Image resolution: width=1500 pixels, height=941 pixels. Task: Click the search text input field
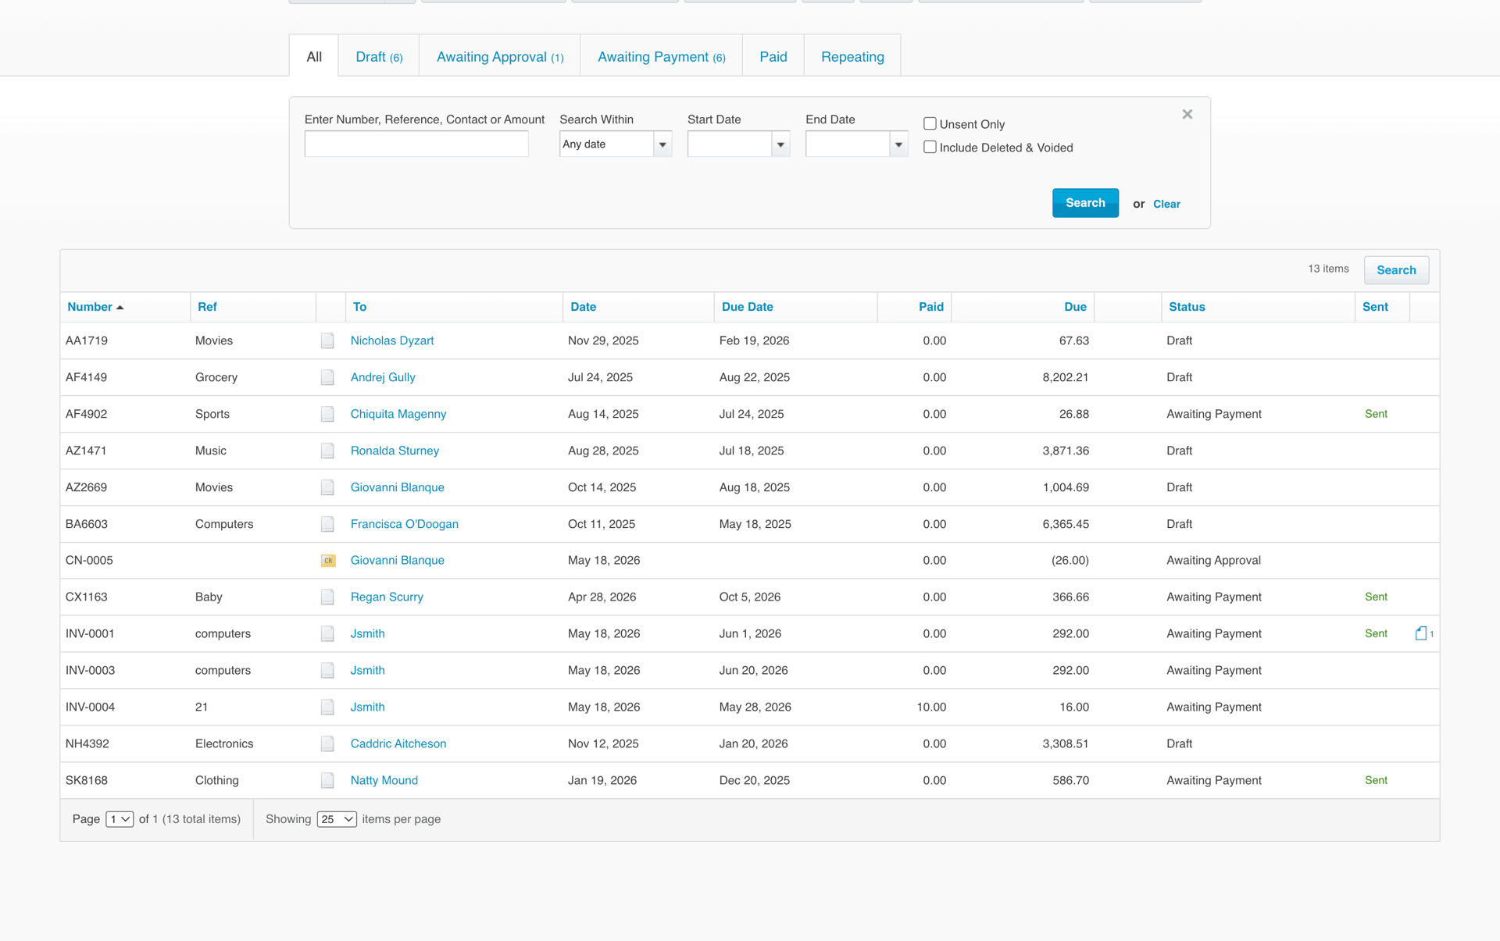click(416, 144)
